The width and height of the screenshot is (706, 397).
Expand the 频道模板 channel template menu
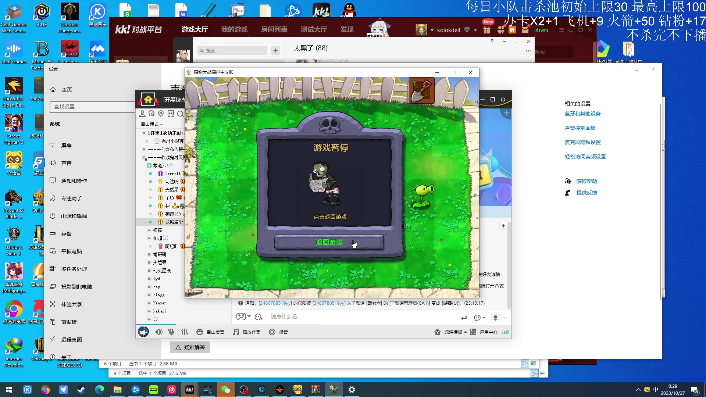click(x=450, y=332)
